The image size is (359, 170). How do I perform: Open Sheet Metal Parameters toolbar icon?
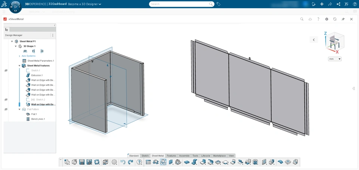148,162
